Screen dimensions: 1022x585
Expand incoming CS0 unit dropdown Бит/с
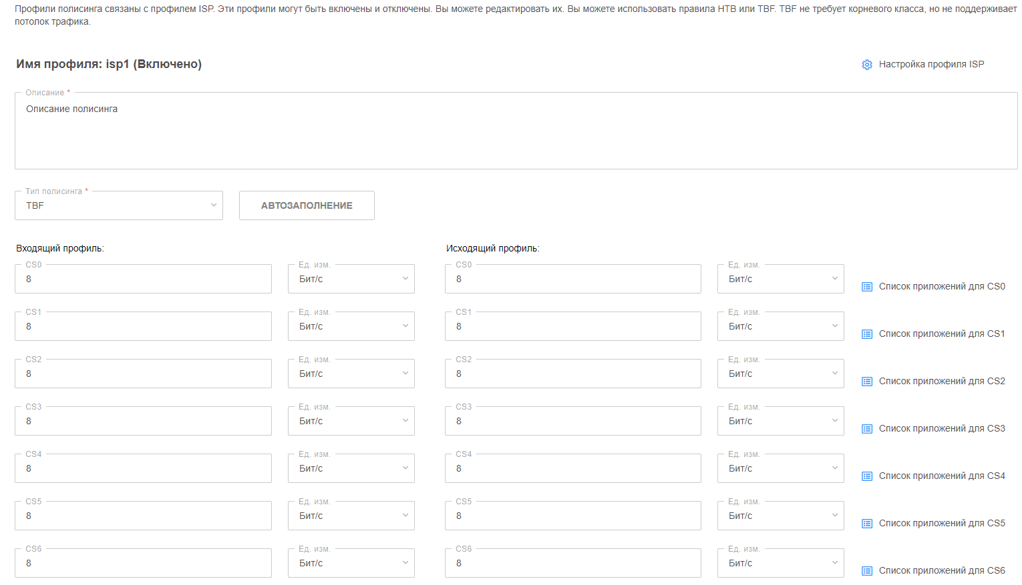(x=351, y=279)
